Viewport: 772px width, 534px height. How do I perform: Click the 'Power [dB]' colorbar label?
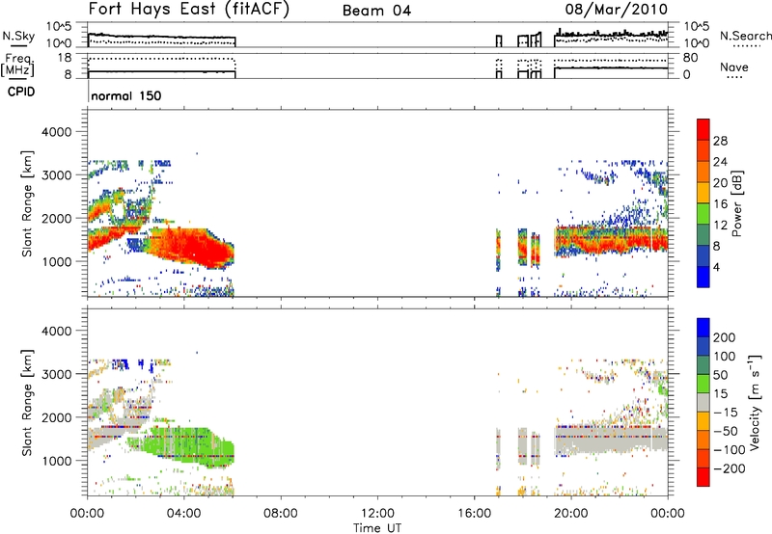pos(737,203)
